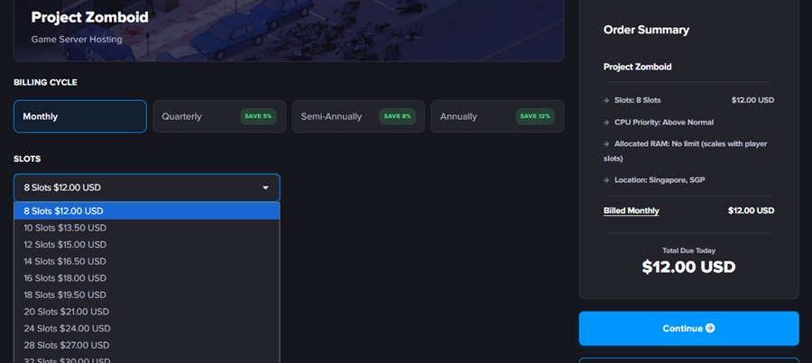Collapse the Slots dropdown via its arrow

point(265,187)
